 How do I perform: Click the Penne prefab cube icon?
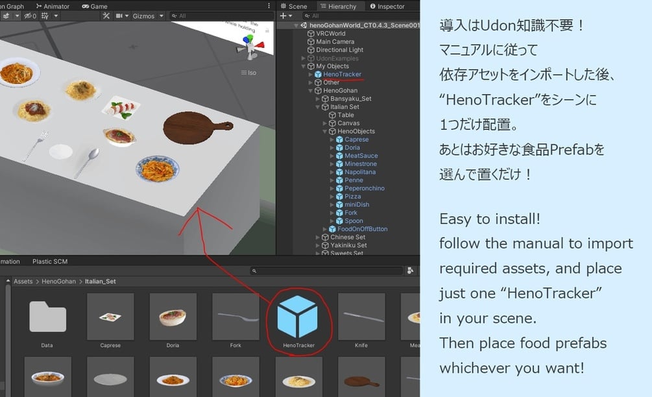[x=339, y=180]
